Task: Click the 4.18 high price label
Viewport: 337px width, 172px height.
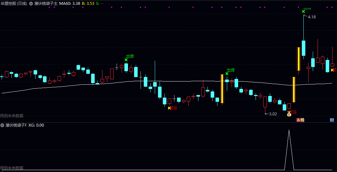Action: 312,17
